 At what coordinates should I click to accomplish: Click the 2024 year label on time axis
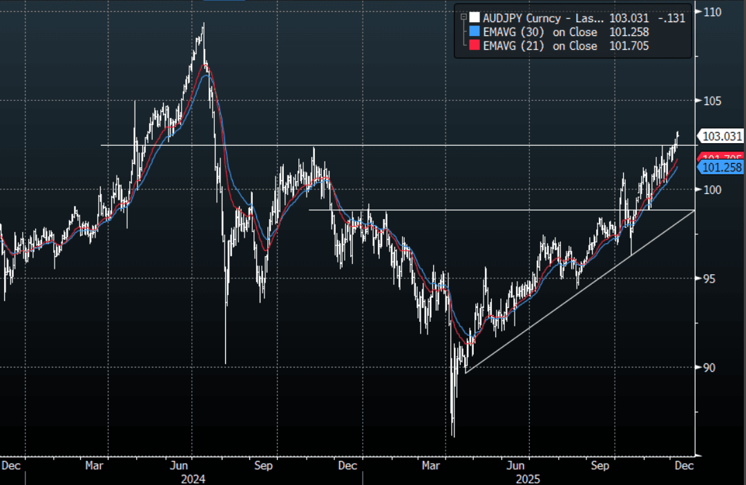[193, 478]
